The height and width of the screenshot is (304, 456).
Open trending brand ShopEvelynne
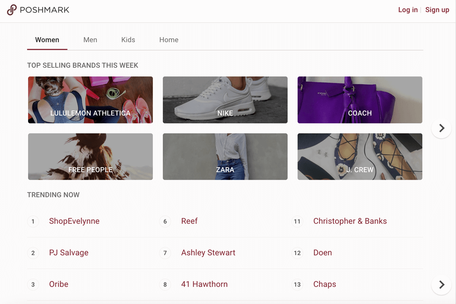[x=74, y=221]
